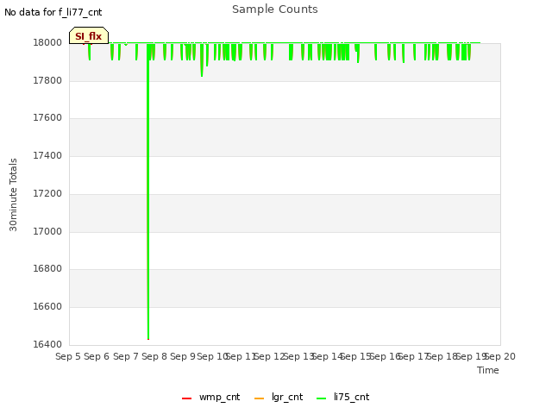Click the 16600 y-axis label

point(47,307)
